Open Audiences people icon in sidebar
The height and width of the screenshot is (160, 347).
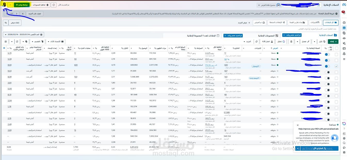click(344, 38)
